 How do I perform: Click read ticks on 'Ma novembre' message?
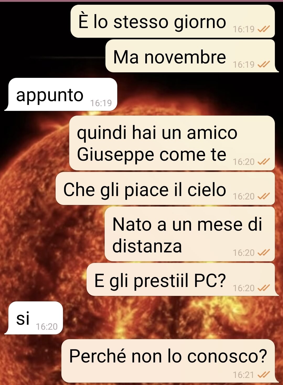pyautogui.click(x=264, y=64)
